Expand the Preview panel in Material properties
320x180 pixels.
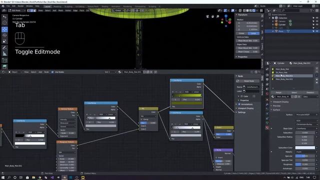pyautogui.click(x=276, y=105)
